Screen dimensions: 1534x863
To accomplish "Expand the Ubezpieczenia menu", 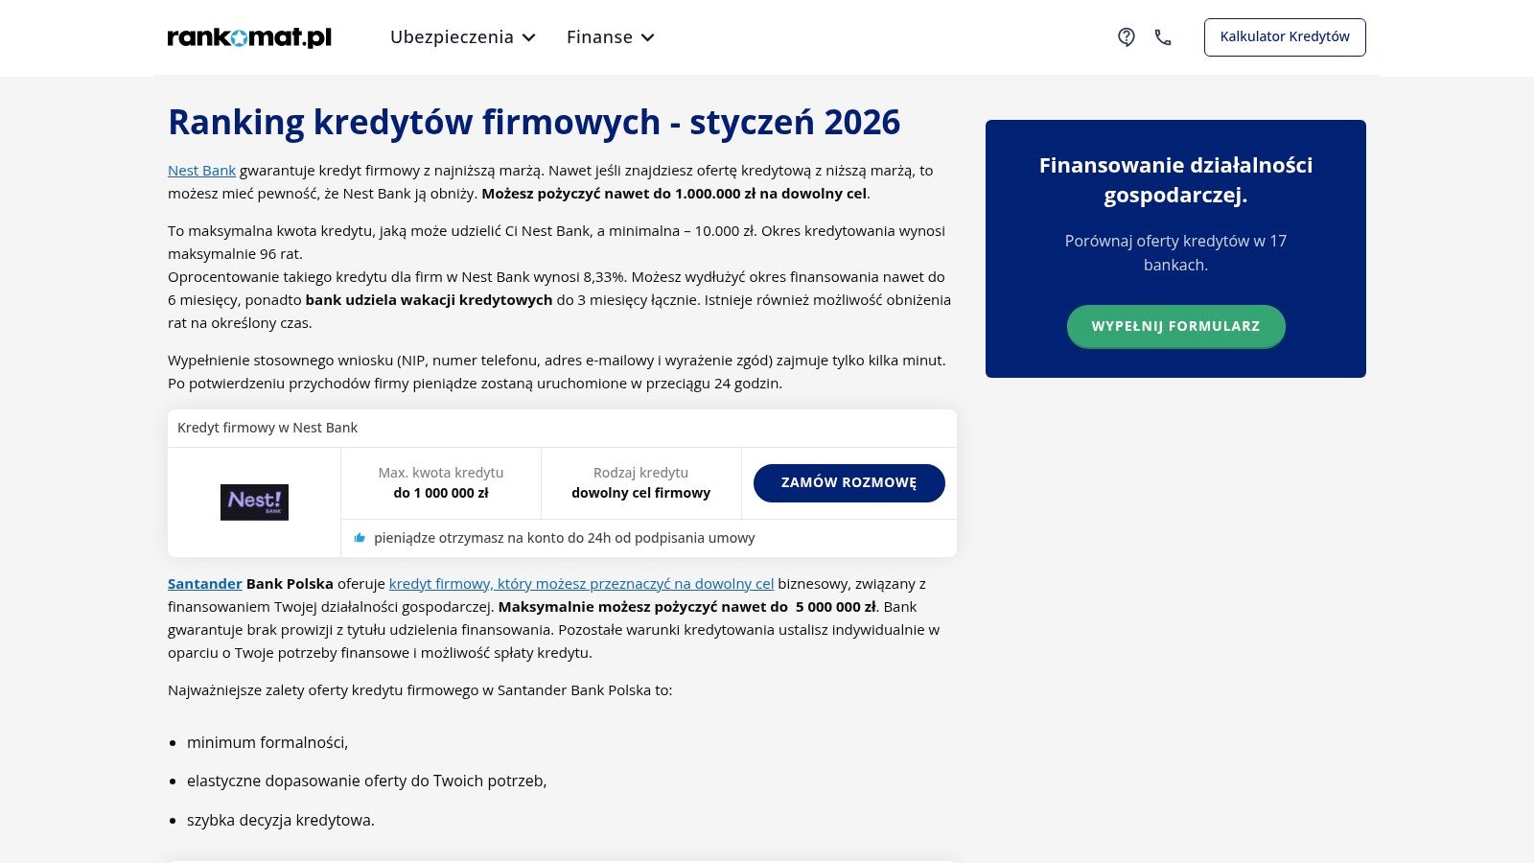I will point(463,37).
